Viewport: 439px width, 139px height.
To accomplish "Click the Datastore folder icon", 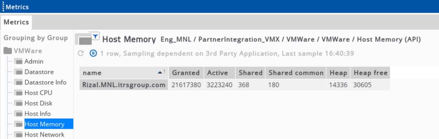I will pos(19,72).
